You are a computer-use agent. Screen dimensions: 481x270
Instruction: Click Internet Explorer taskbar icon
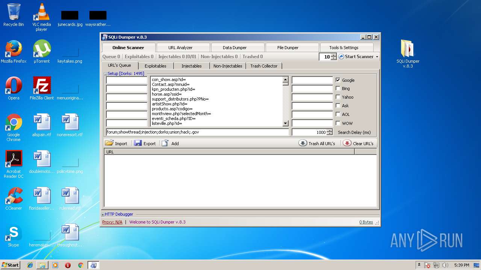coord(30,265)
